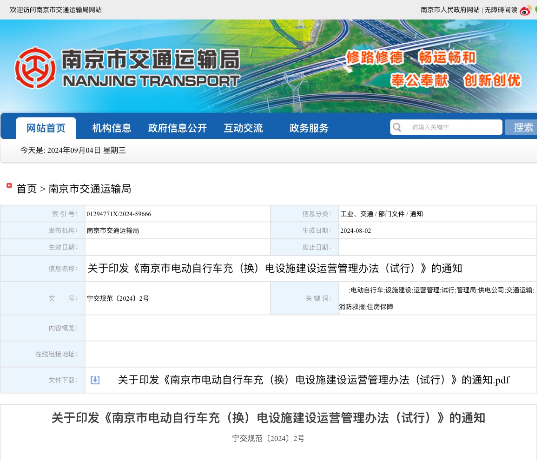Image resolution: width=548 pixels, height=461 pixels.
Task: Click the 信息名称 title text in table
Action: pos(275,269)
